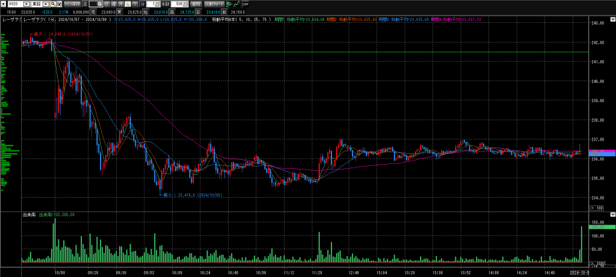
Task: Click the chart settings checkmark icon
Action: 60,4
